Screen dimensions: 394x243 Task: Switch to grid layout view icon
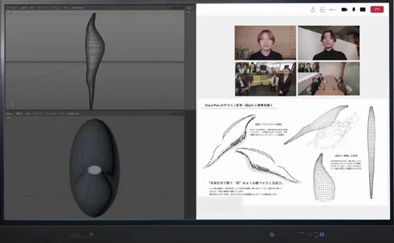(322, 10)
